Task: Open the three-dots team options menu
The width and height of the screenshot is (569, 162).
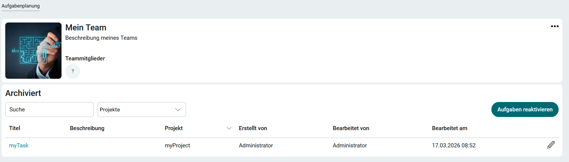Action: point(554,26)
